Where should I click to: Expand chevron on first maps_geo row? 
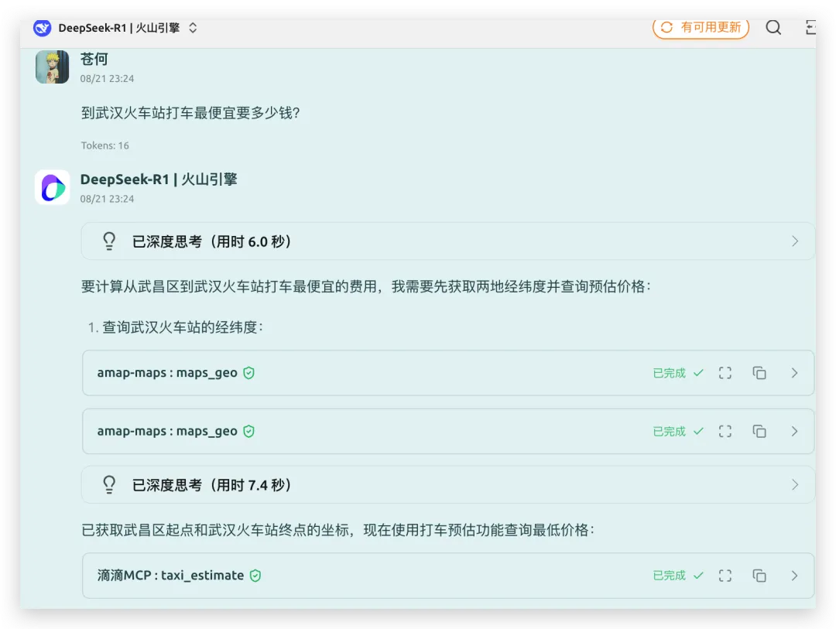[794, 373]
